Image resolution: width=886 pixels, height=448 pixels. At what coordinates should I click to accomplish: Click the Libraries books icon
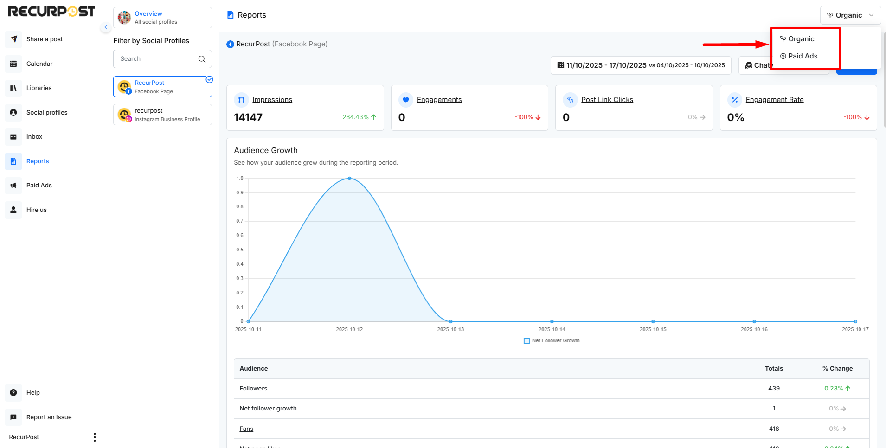point(13,88)
